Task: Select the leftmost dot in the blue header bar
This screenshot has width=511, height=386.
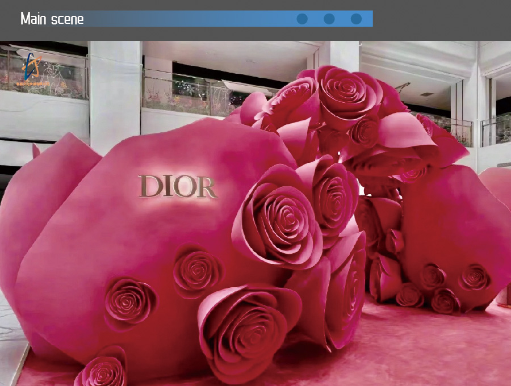Action: (x=302, y=19)
